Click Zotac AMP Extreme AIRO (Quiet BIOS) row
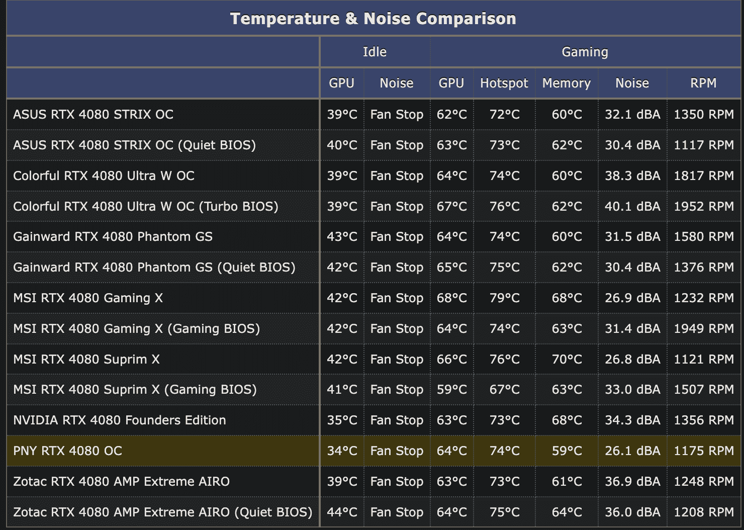The image size is (744, 530). 162,512
